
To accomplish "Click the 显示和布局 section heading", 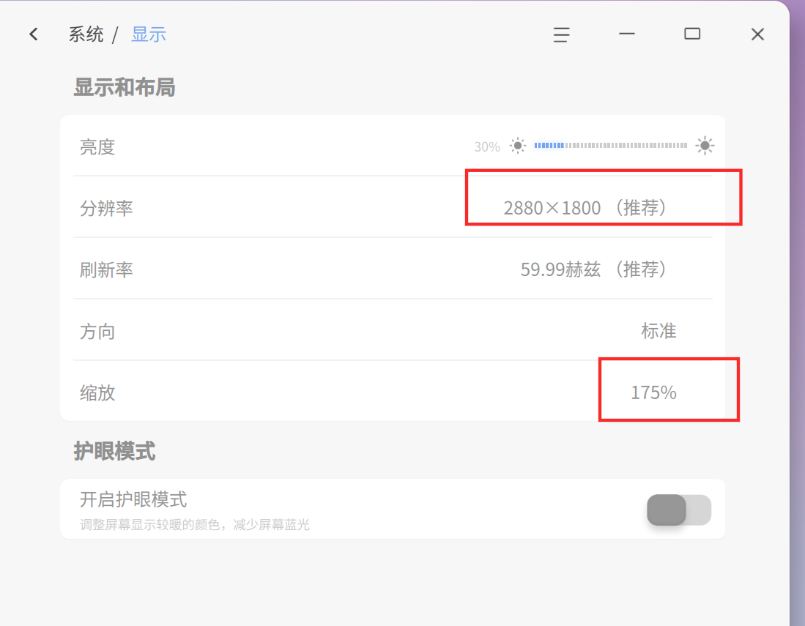I will pos(125,87).
